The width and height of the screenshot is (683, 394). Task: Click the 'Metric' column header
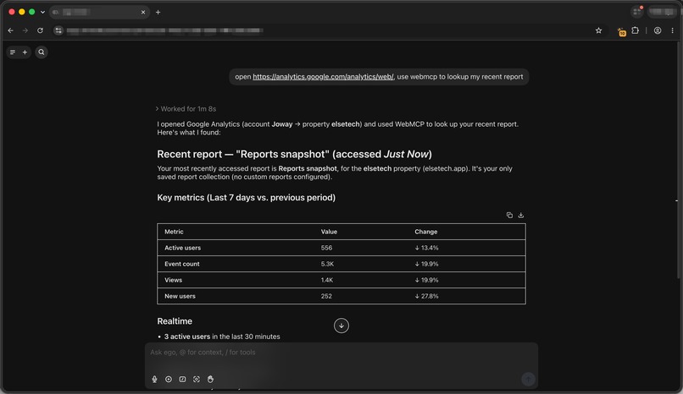(174, 232)
